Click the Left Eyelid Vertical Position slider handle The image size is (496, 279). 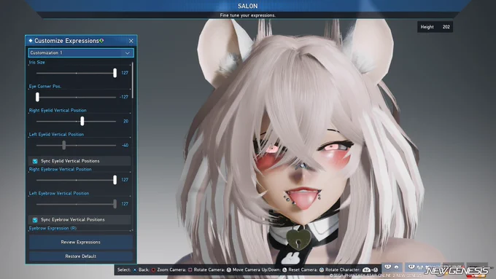pos(64,146)
